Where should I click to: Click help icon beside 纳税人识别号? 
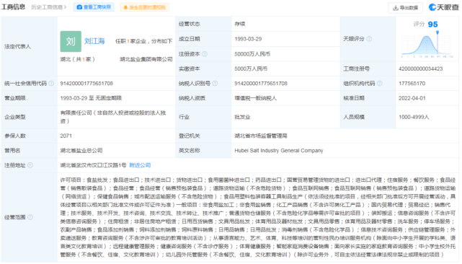[x=215, y=84]
